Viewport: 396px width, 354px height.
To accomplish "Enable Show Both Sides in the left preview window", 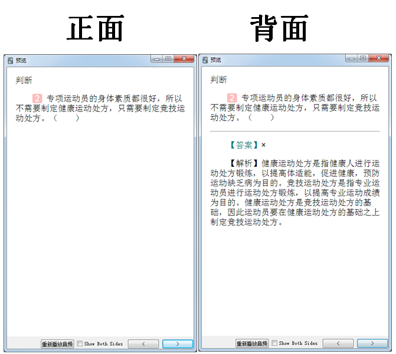I will [80, 343].
